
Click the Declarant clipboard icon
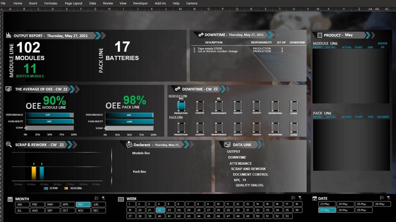[x=129, y=144]
